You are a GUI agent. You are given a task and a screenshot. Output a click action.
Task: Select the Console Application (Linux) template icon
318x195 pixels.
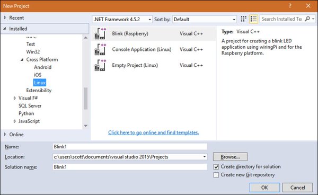pyautogui.click(x=100, y=49)
